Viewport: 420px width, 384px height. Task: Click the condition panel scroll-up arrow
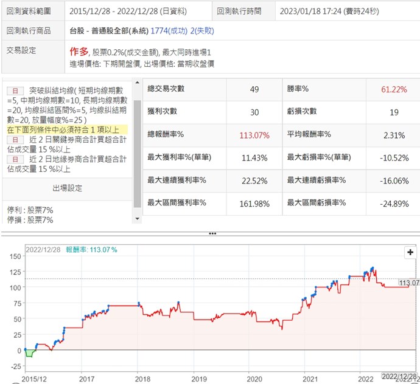(138, 83)
